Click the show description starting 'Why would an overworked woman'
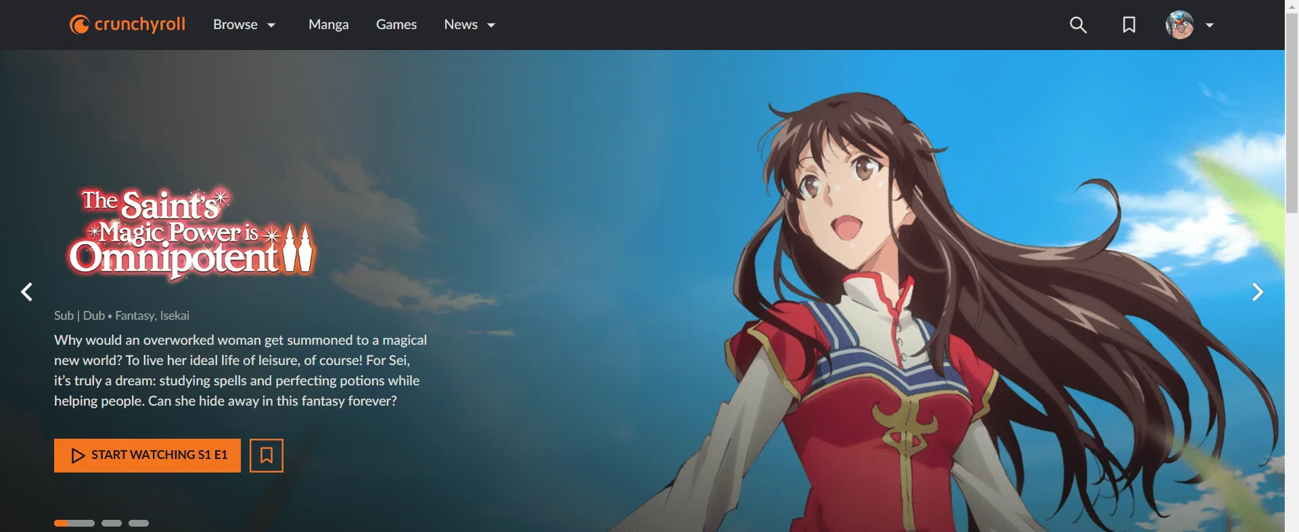The image size is (1299, 532). [240, 370]
